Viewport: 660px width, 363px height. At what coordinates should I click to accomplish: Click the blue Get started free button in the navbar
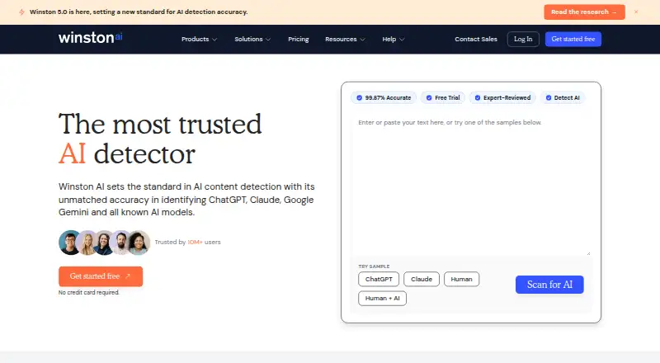tap(573, 39)
